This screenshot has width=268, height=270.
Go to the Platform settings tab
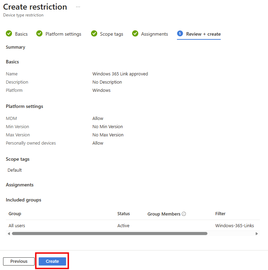coord(63,34)
